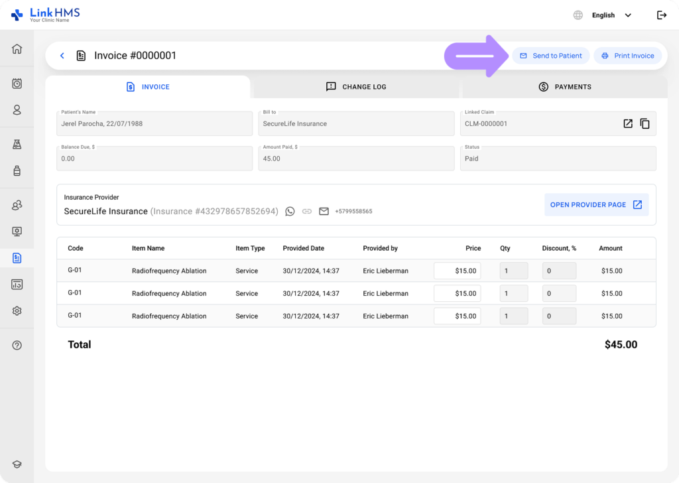The height and width of the screenshot is (483, 679).
Task: Click the logout icon in header
Action: [x=661, y=15]
